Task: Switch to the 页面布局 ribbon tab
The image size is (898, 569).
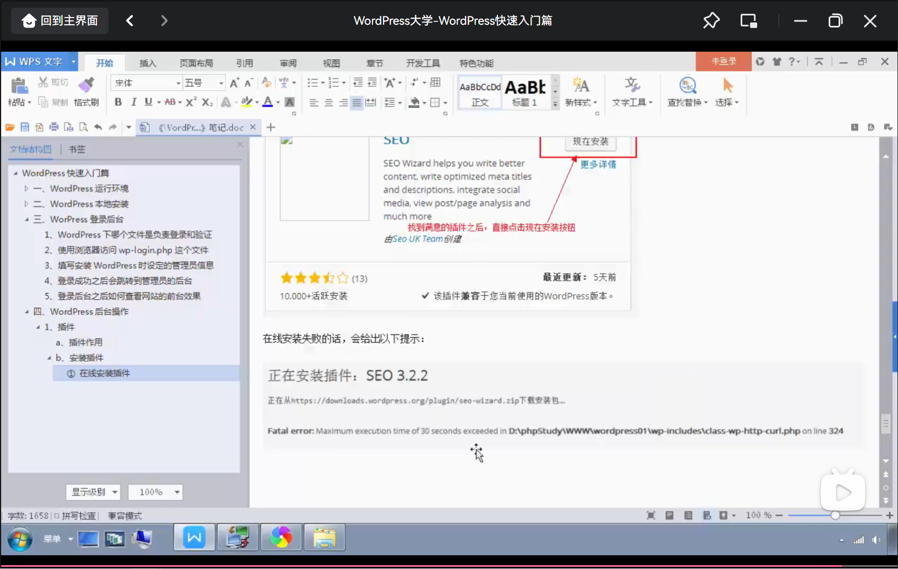Action: [196, 63]
